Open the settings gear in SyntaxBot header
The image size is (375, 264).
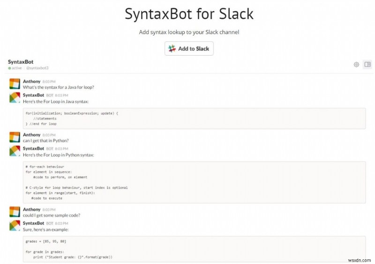(356, 65)
